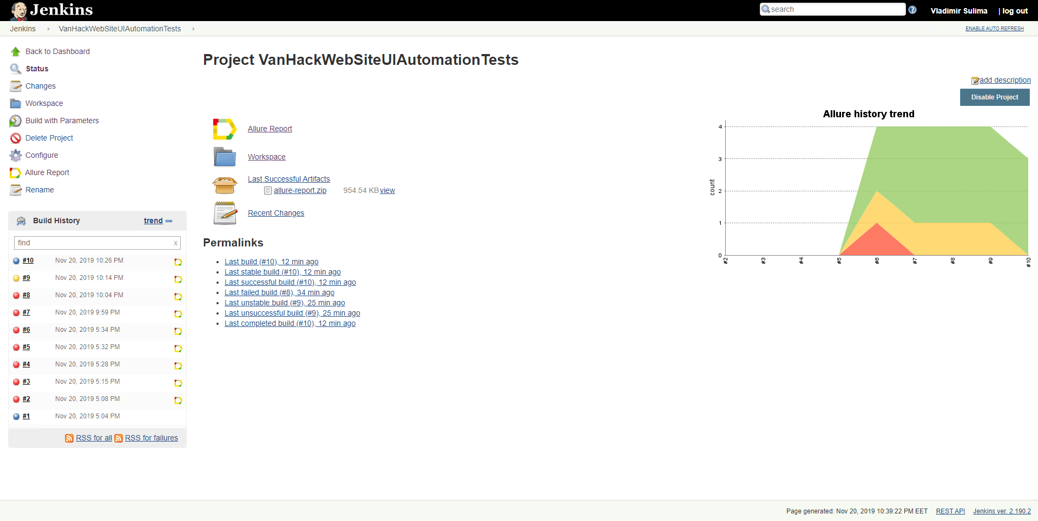Open the trend link in Build History
Screen dimensions: 1038x521
tap(153, 221)
